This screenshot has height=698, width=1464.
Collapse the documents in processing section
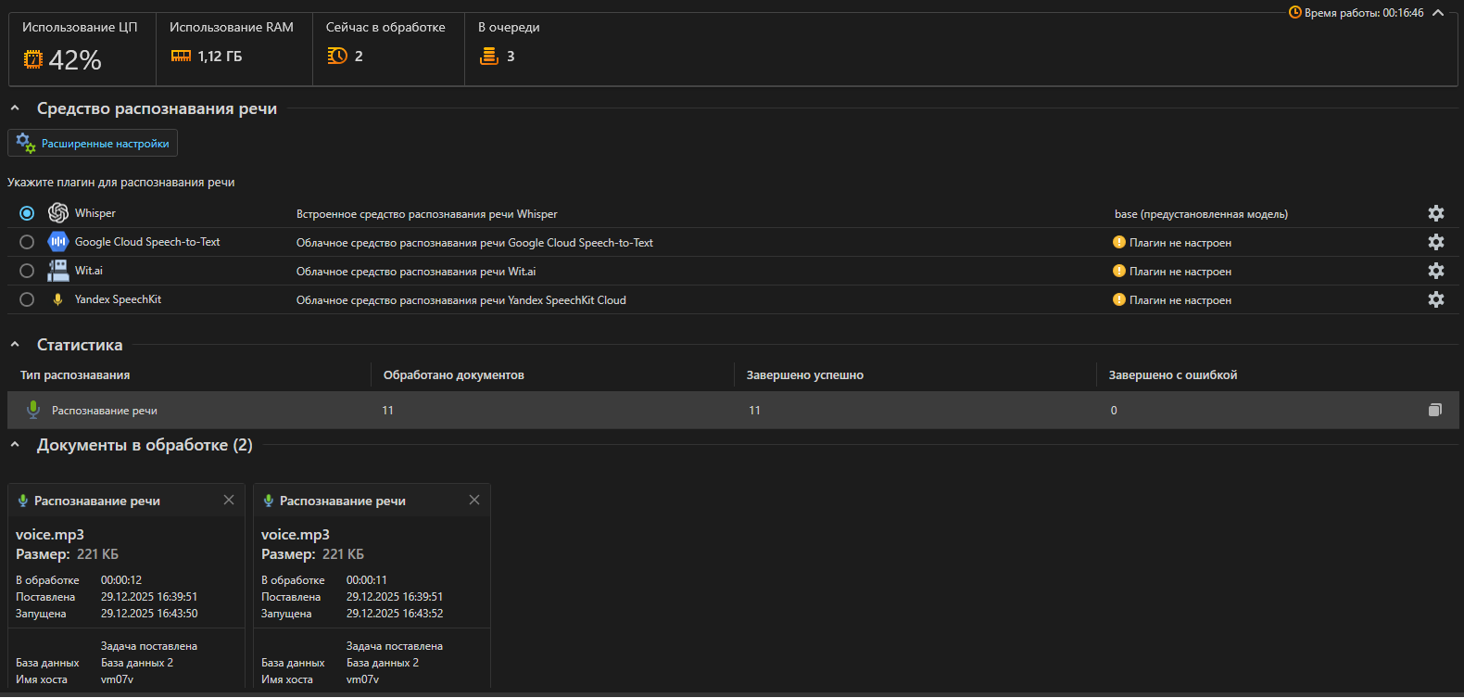click(15, 445)
